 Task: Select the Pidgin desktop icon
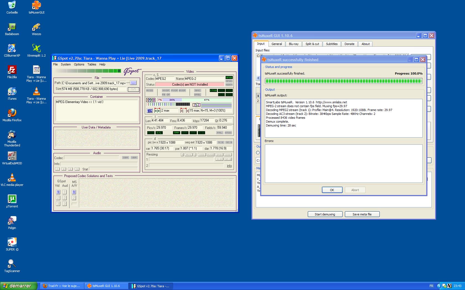tap(12, 223)
